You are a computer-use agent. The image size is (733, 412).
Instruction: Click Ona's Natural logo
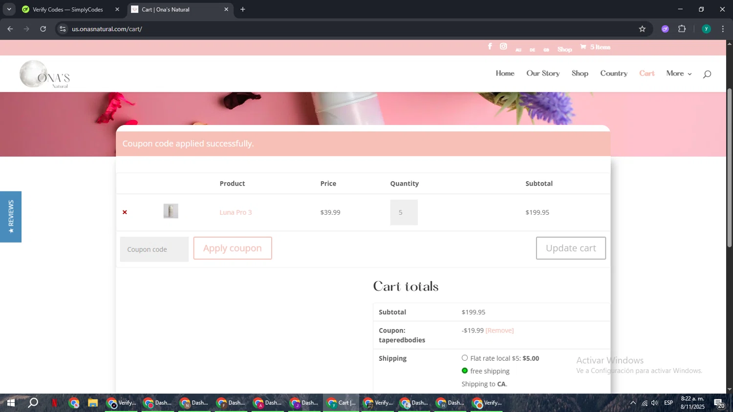pos(44,74)
